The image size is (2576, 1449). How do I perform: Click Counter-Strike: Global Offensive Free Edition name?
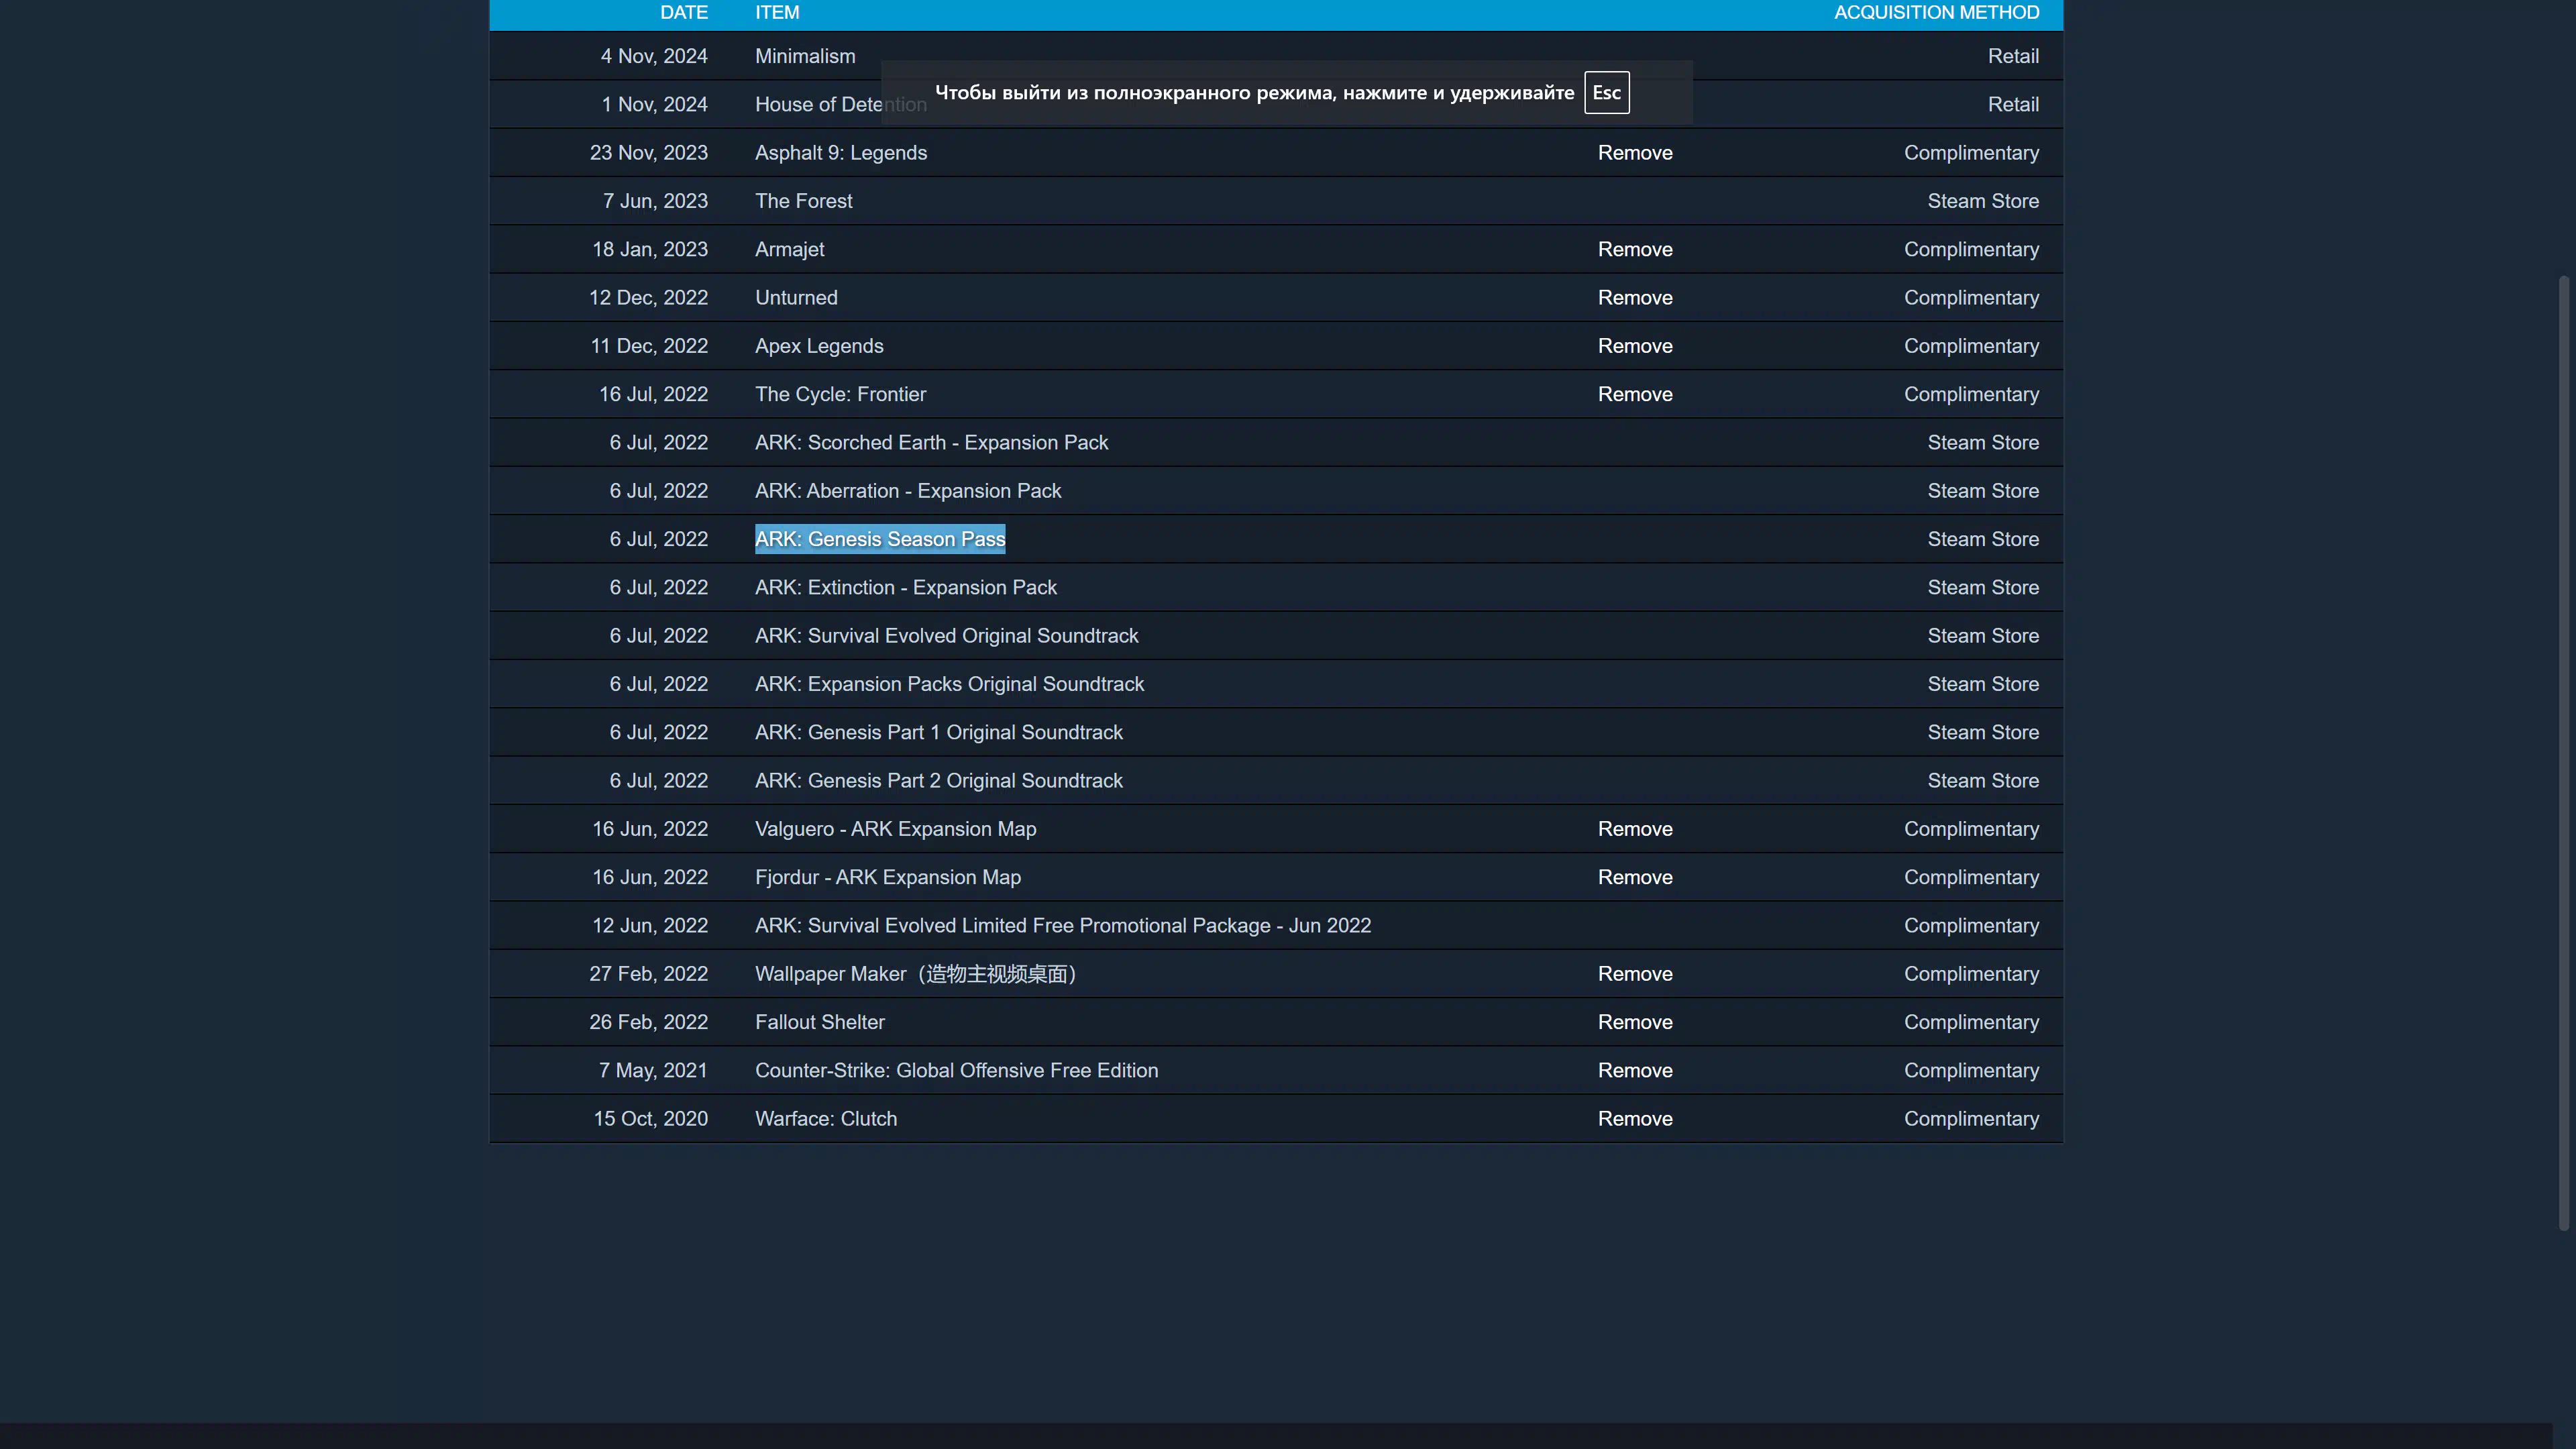coord(956,1070)
